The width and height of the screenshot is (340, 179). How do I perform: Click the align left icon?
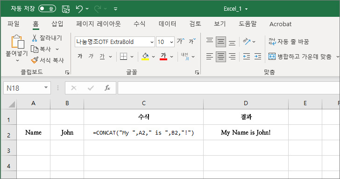[209, 57]
